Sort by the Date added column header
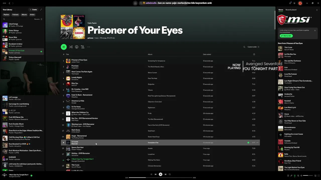The height and width of the screenshot is (180, 321). pos(207,54)
